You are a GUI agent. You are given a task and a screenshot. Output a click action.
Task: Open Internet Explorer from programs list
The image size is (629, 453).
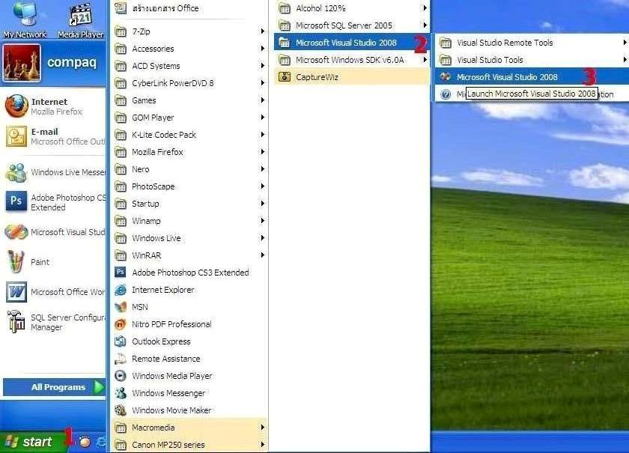click(x=189, y=290)
